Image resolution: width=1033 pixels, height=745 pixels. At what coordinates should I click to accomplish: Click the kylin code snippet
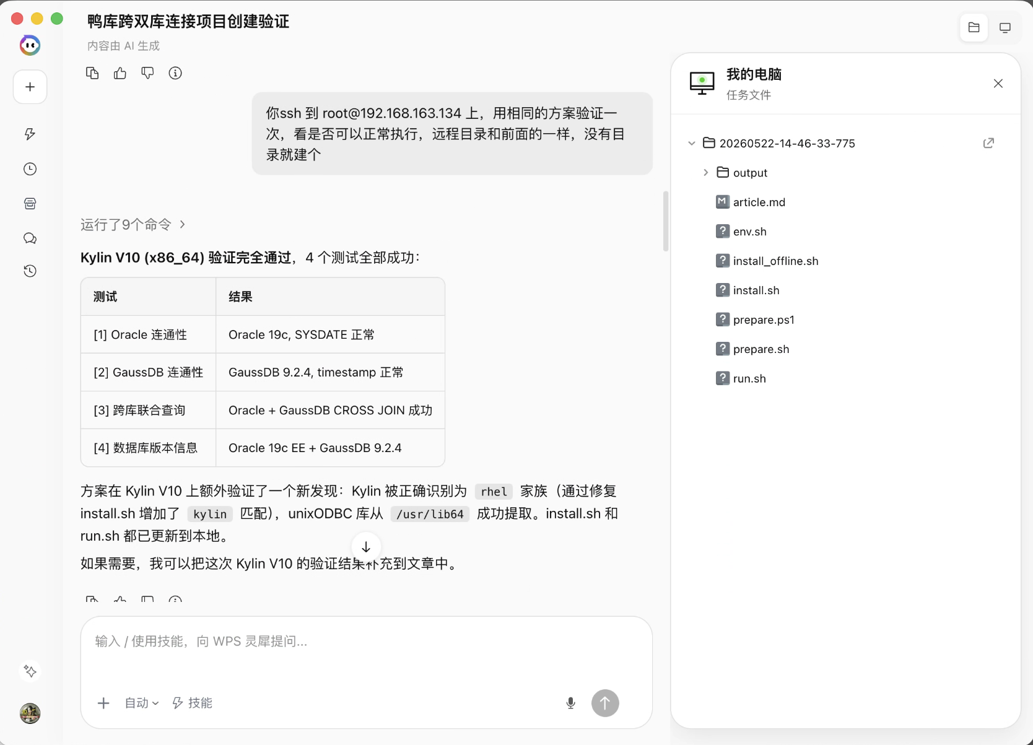pos(210,514)
